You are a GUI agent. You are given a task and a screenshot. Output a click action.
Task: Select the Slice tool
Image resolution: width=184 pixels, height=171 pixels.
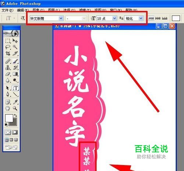[15, 53]
